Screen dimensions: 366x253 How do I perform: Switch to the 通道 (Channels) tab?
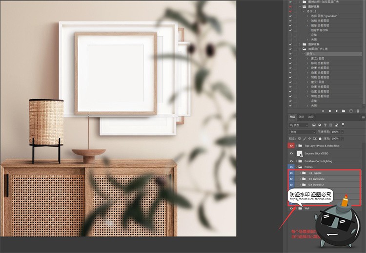point(302,117)
